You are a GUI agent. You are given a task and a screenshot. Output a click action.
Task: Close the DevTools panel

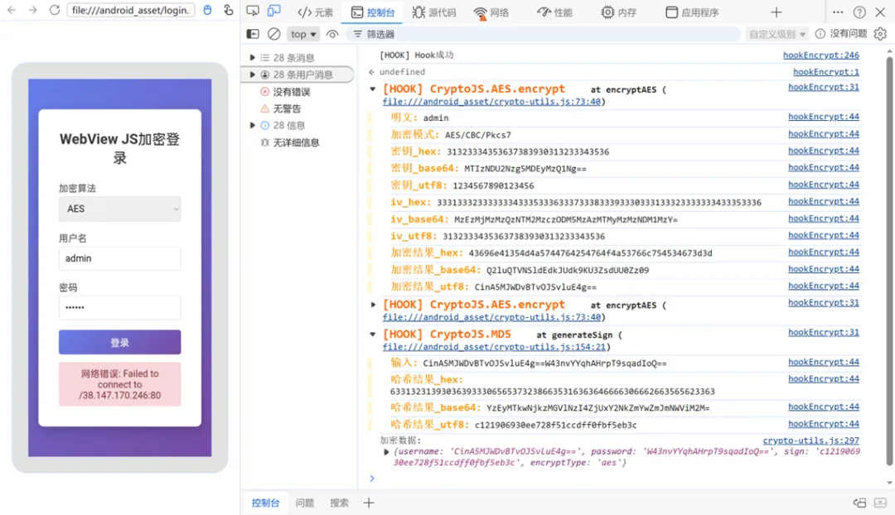tap(880, 12)
